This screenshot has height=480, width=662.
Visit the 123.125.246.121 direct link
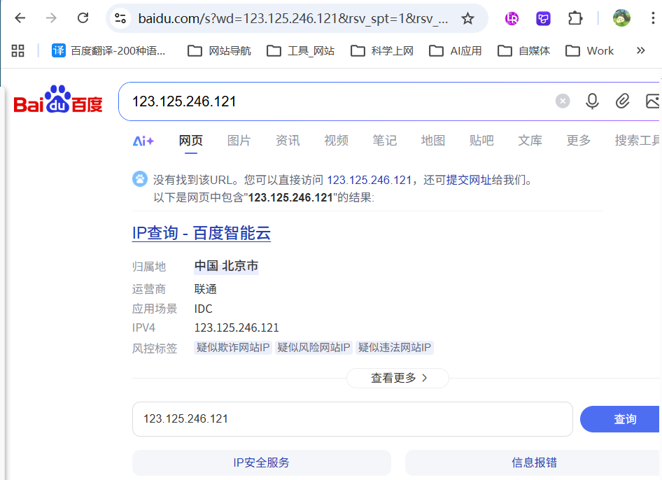coord(369,181)
